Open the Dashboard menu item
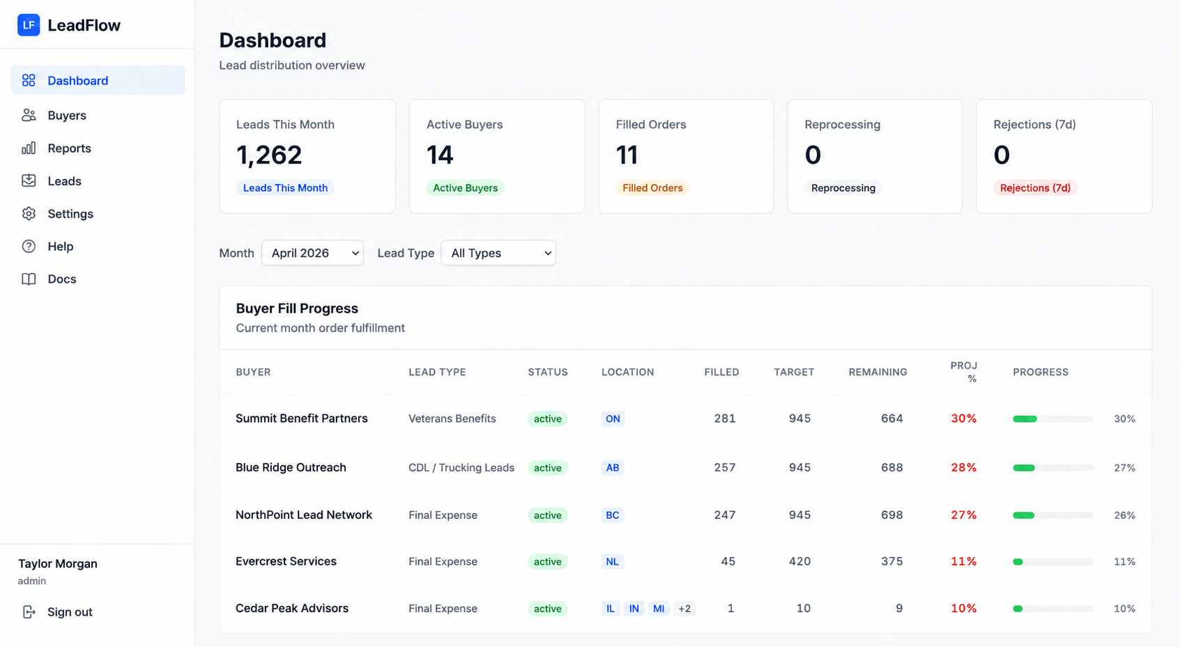The width and height of the screenshot is (1180, 647). tap(98, 80)
